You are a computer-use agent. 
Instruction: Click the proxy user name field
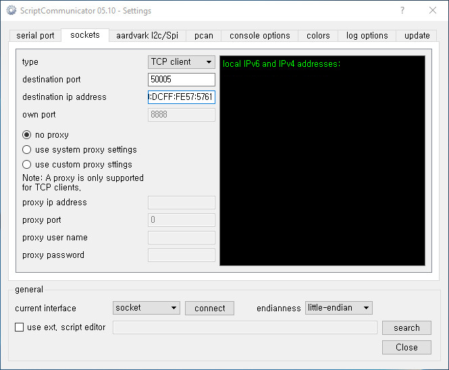181,238
